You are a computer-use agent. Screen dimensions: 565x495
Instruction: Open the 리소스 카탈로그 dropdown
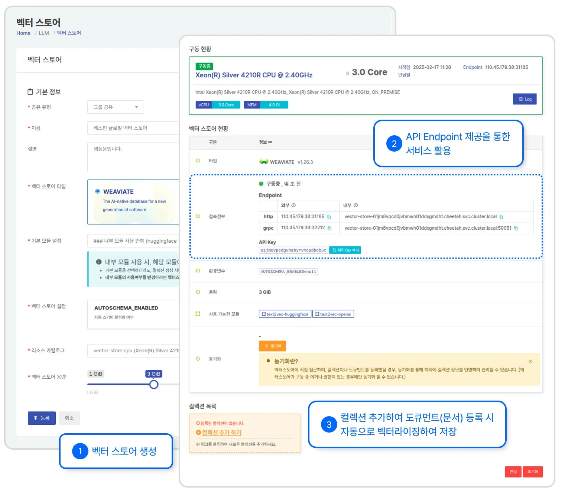point(134,350)
